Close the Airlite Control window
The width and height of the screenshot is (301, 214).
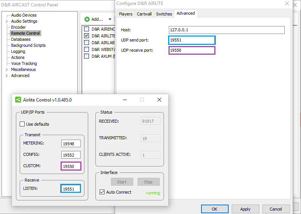pyautogui.click(x=159, y=100)
